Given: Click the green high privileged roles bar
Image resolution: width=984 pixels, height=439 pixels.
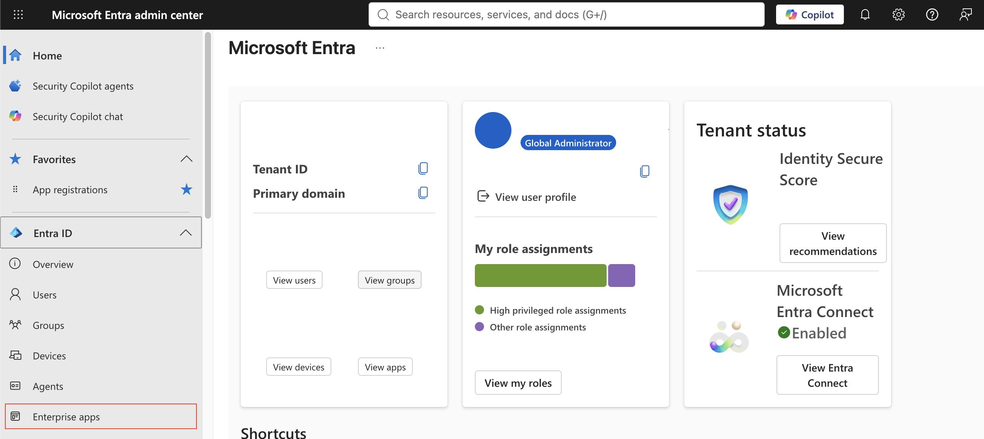Looking at the screenshot, I should tap(540, 276).
